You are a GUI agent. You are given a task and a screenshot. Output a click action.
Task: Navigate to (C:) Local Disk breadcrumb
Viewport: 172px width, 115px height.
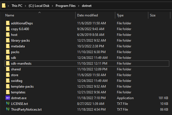39,6
